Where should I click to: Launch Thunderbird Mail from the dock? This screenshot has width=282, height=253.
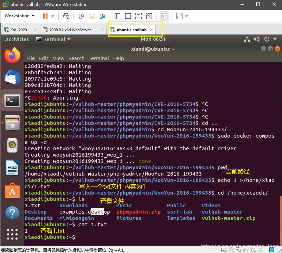pos(12,77)
